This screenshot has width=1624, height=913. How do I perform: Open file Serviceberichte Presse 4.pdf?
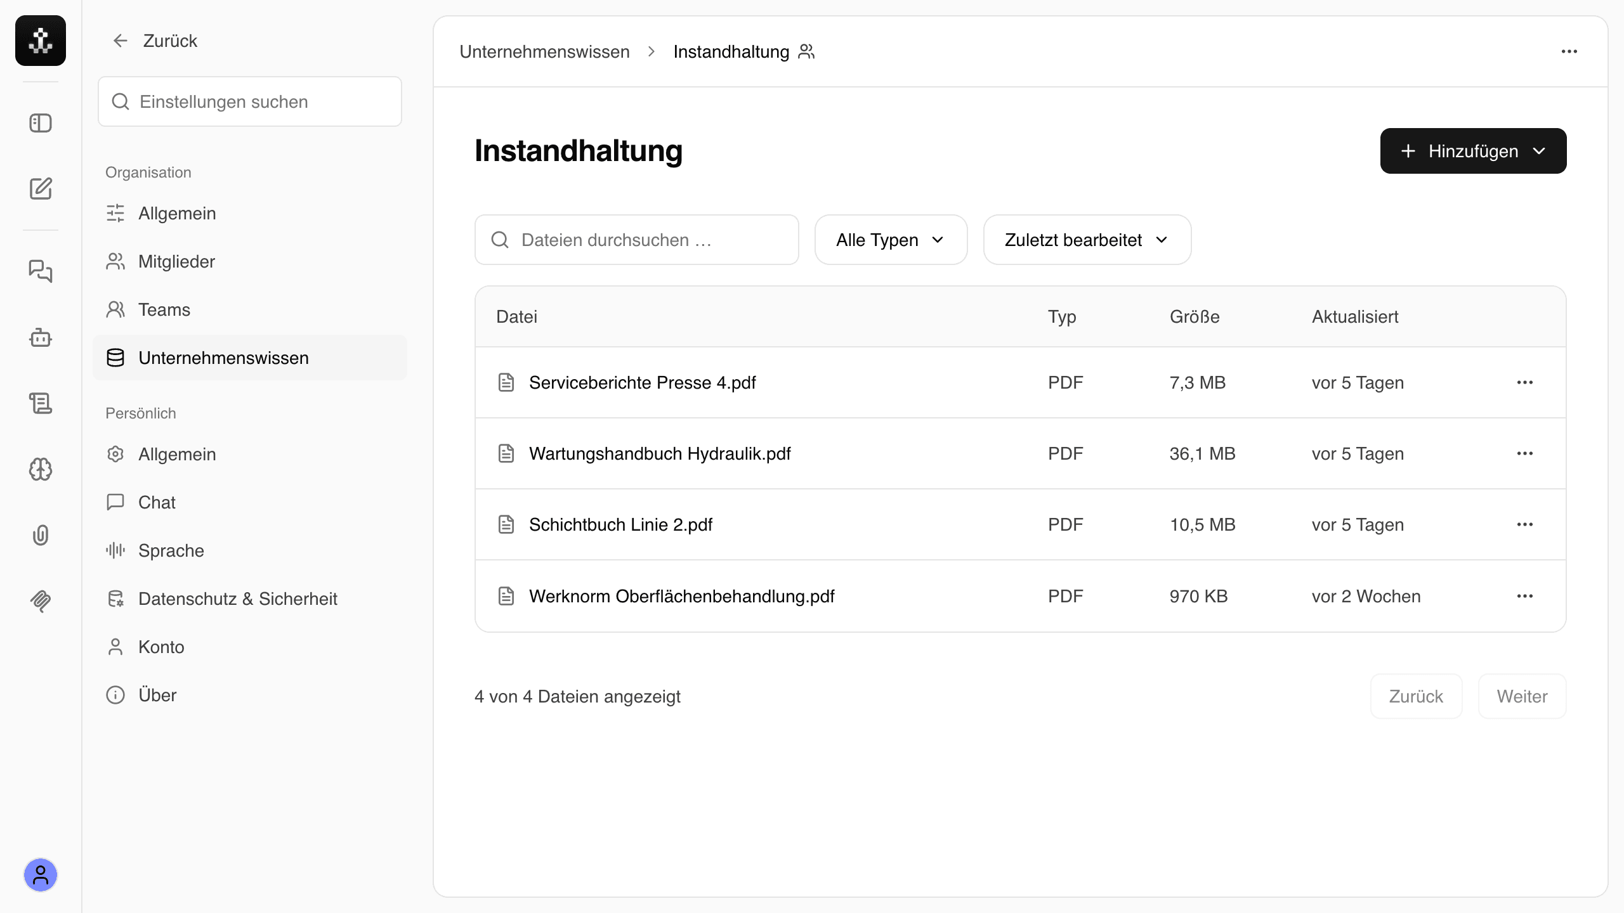[x=642, y=382]
